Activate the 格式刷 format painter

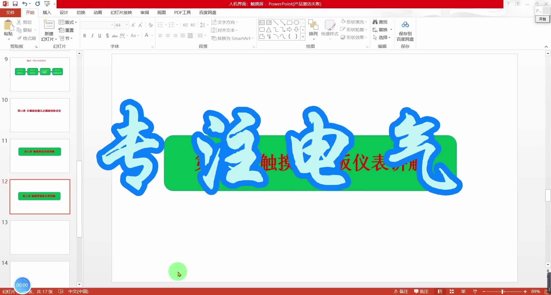(x=26, y=38)
